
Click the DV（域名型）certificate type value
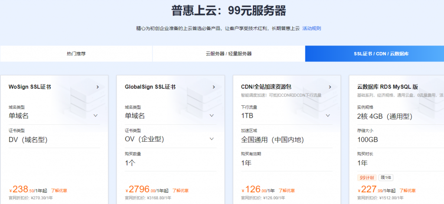[x=28, y=139]
